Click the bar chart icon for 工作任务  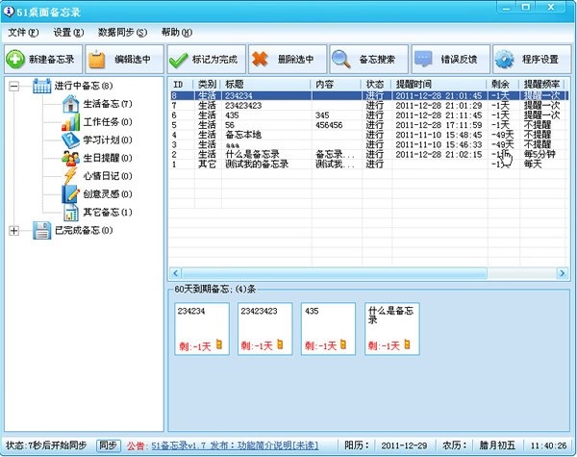click(x=70, y=122)
